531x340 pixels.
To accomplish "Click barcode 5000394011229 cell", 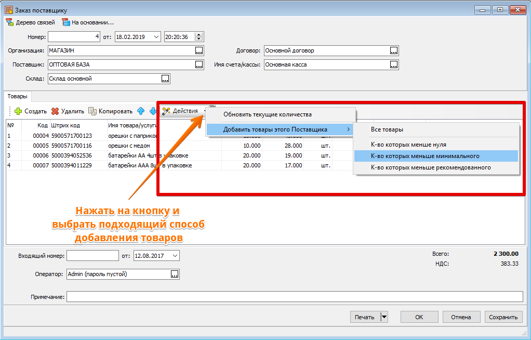I will point(78,165).
